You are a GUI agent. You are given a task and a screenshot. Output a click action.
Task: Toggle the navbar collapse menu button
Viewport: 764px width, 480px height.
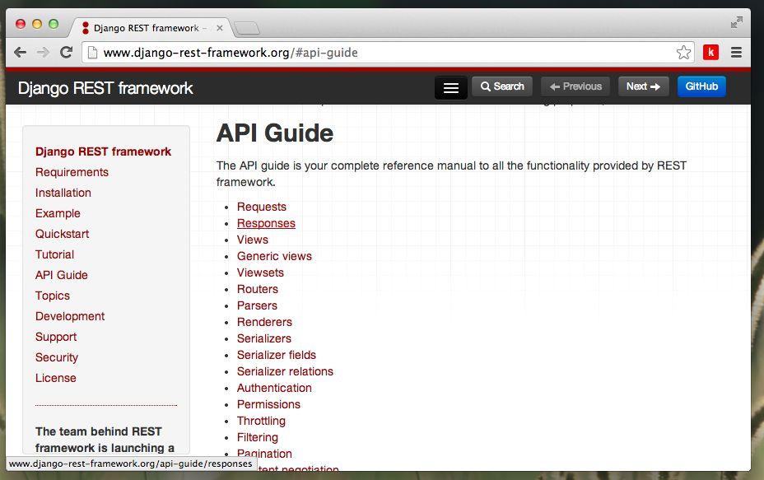click(450, 88)
